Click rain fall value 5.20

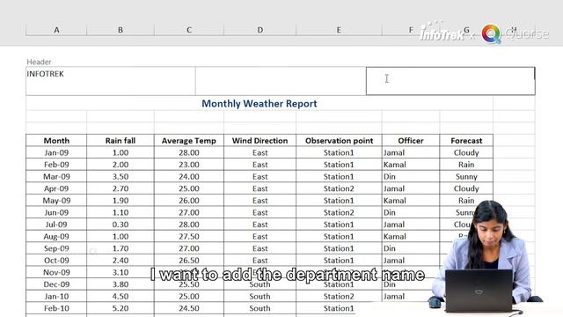tap(121, 308)
